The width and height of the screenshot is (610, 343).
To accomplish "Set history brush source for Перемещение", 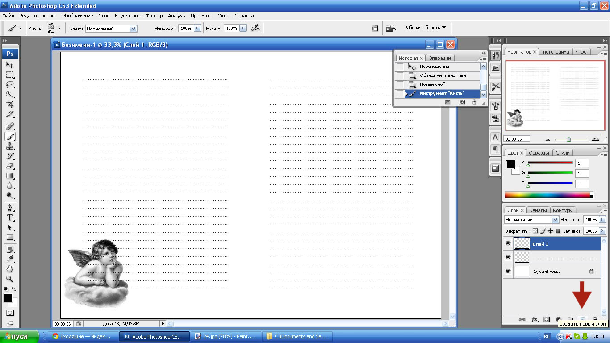I will point(400,67).
